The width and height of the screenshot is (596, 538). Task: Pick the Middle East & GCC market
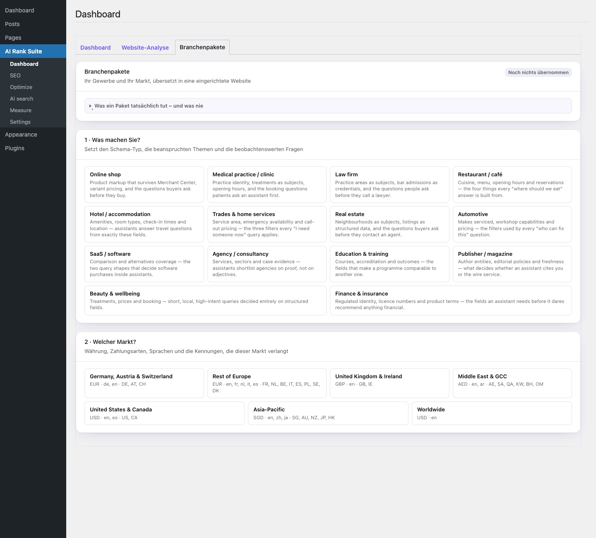point(512,383)
